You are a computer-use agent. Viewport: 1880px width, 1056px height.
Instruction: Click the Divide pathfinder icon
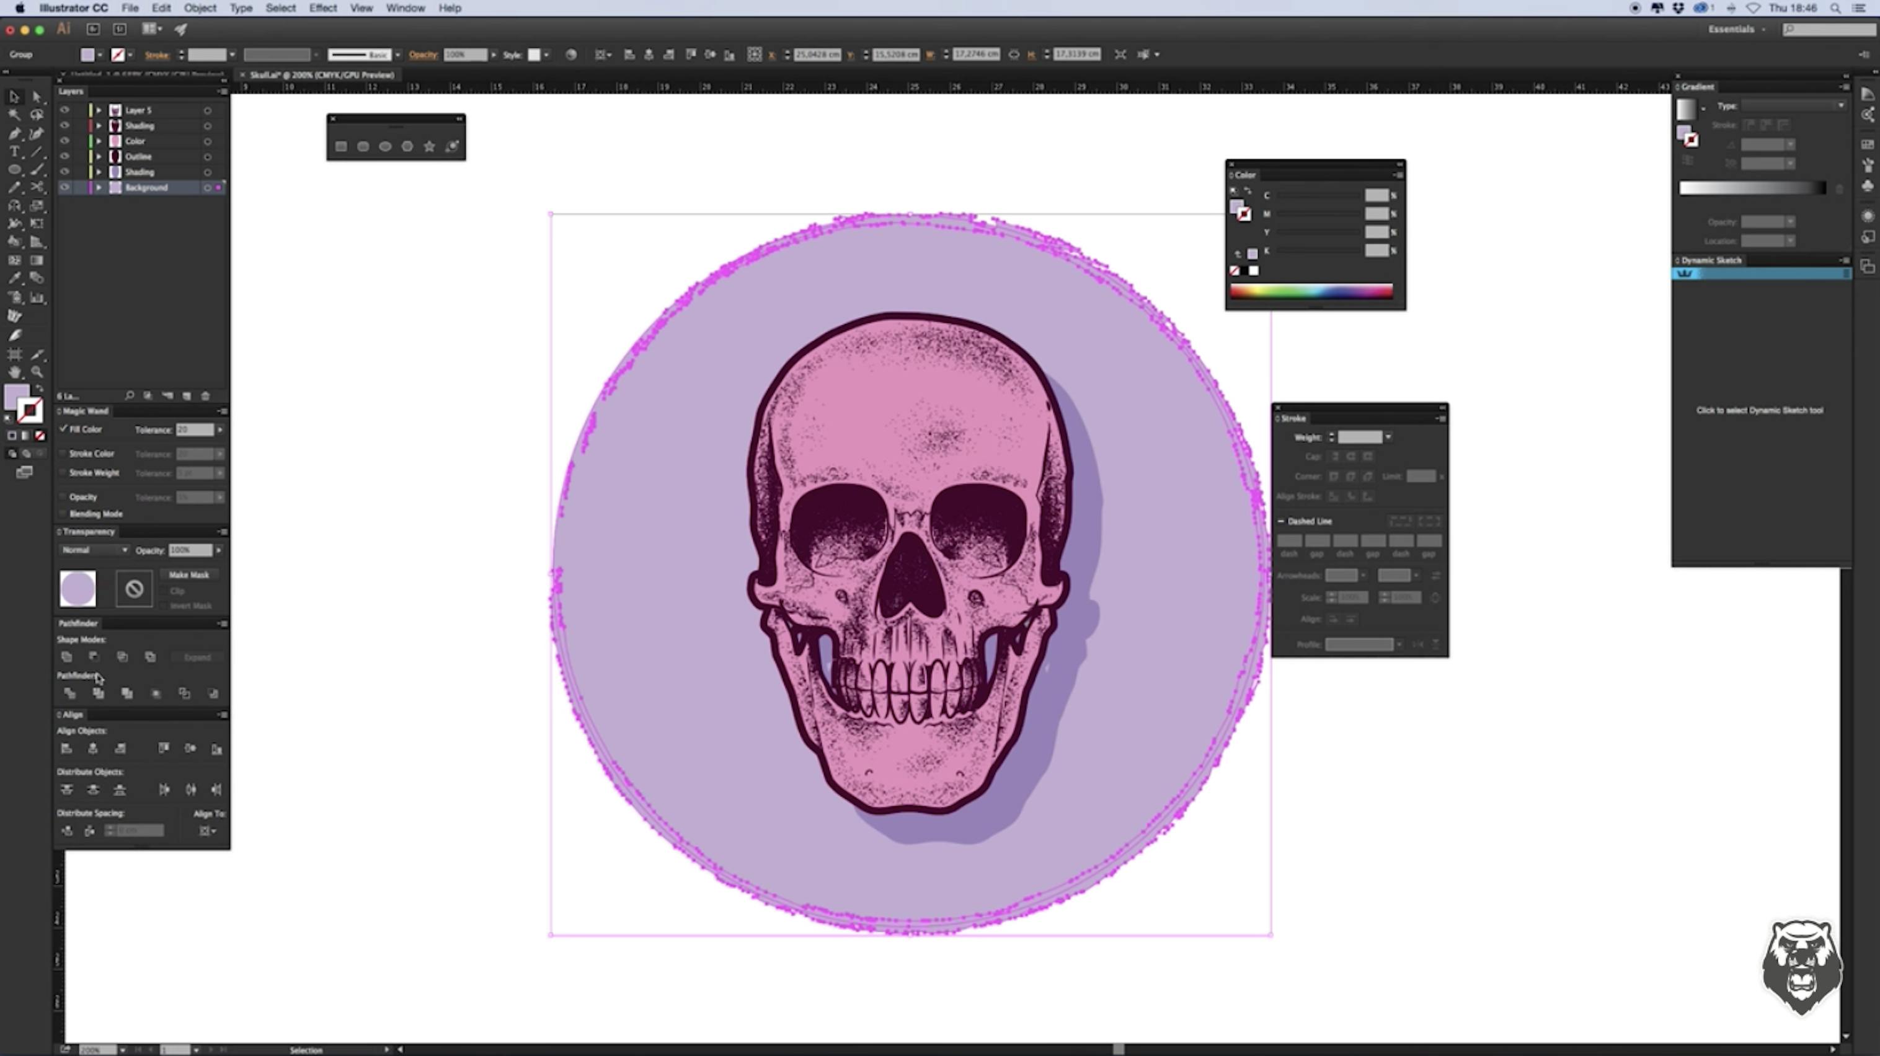(x=70, y=693)
